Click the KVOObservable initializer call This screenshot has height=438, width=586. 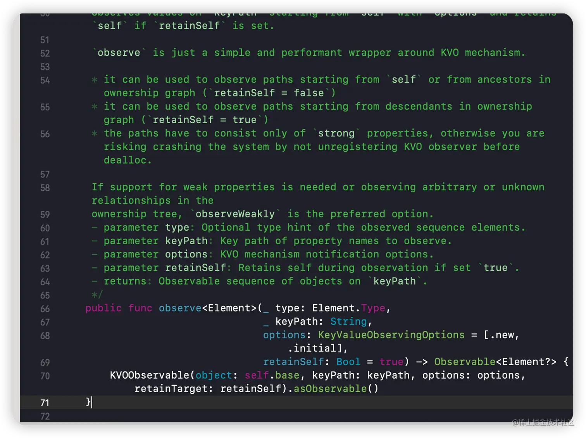pos(149,375)
